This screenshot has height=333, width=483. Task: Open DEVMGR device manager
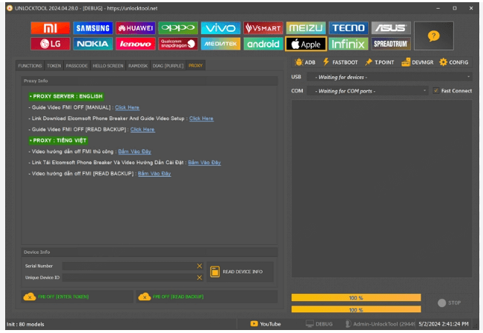click(418, 62)
